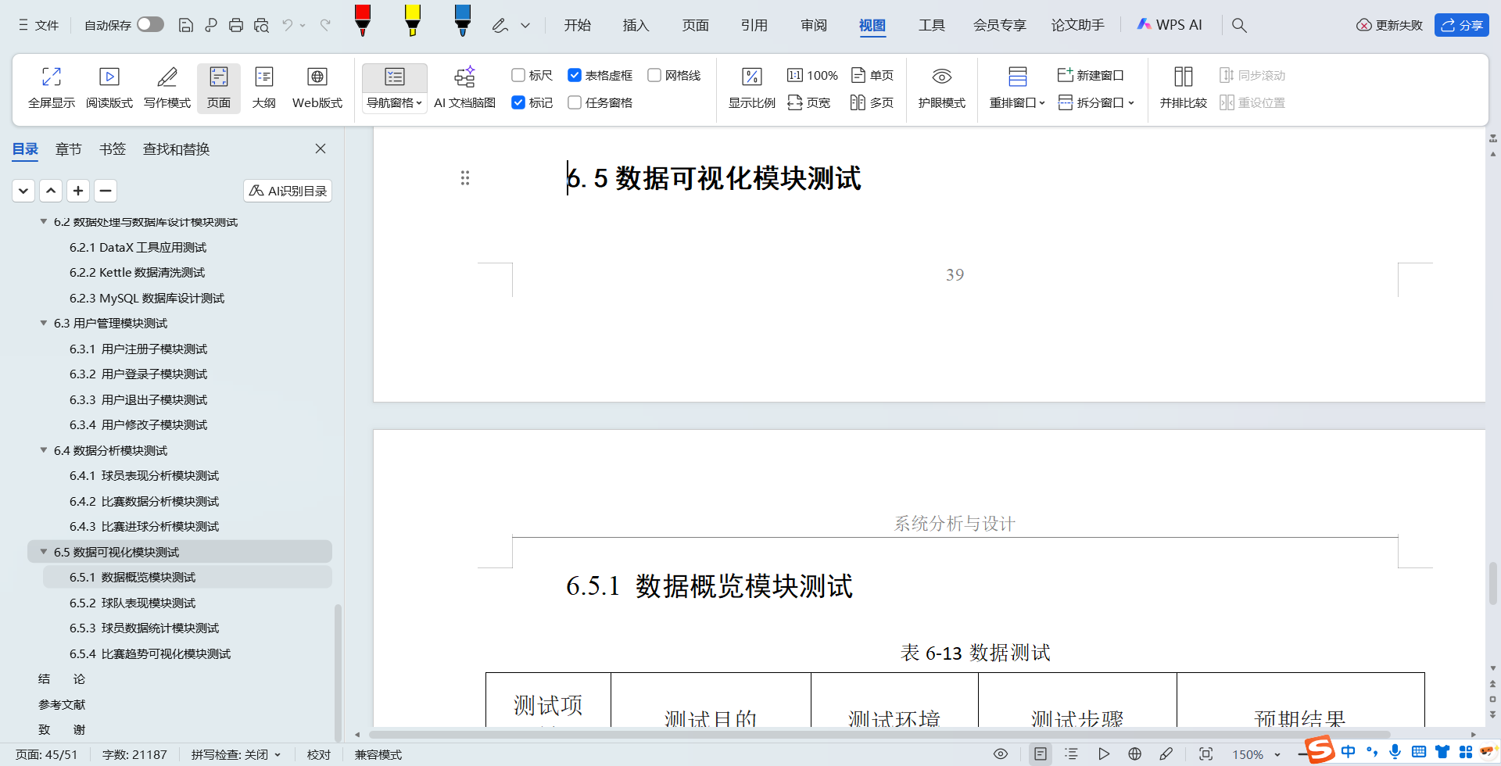Select the red marker pen
The height and width of the screenshot is (766, 1501).
[363, 20]
